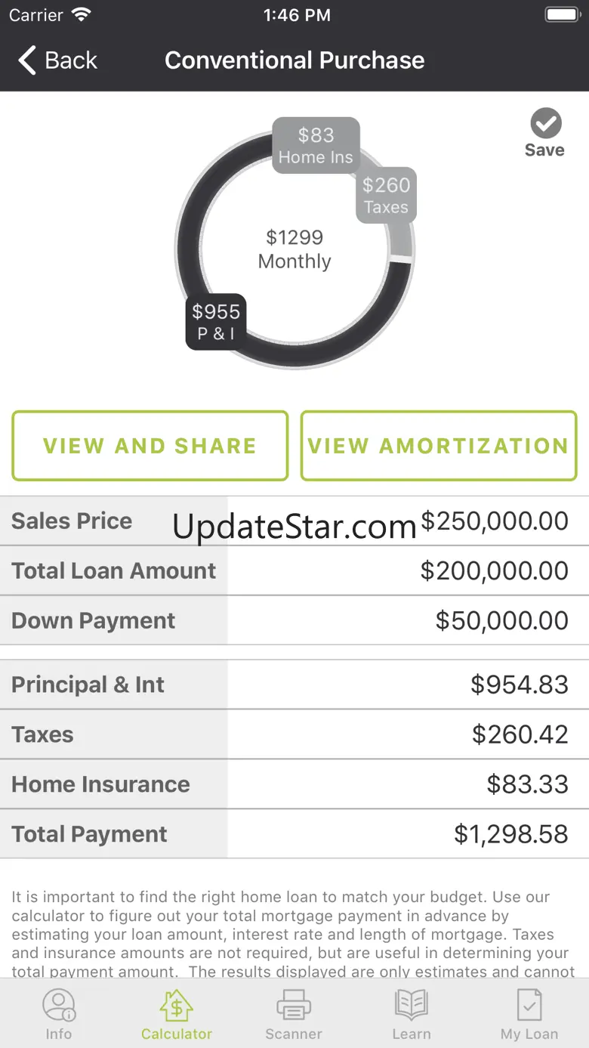
Task: Click the View Amortization button
Action: pyautogui.click(x=439, y=446)
